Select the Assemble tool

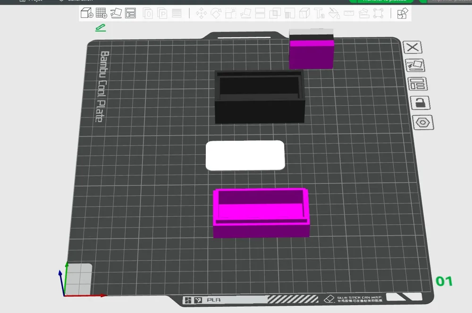[x=363, y=14]
